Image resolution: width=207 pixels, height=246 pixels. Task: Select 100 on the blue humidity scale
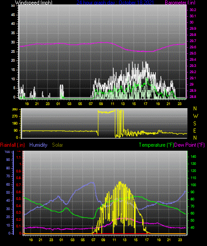click(7, 152)
